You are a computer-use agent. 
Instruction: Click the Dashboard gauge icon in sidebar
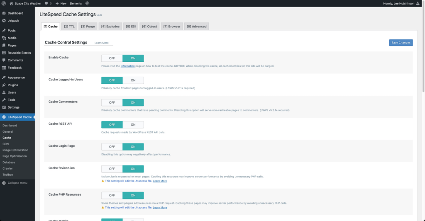(4, 13)
